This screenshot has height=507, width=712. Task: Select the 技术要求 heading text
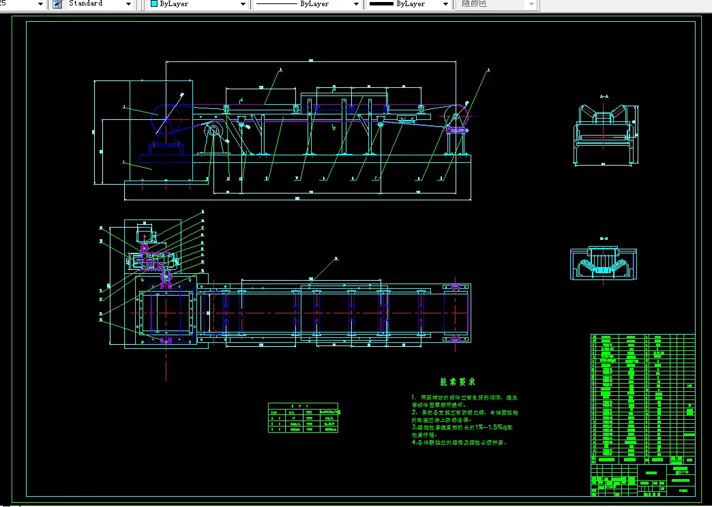coord(458,382)
